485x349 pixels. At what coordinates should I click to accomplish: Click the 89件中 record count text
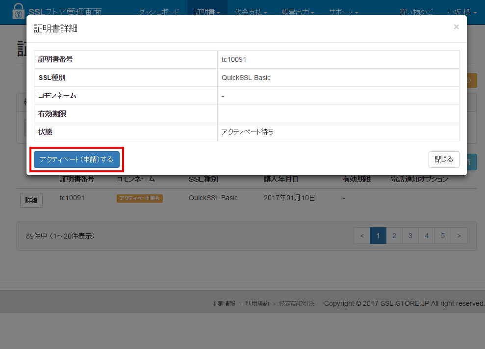pos(60,236)
